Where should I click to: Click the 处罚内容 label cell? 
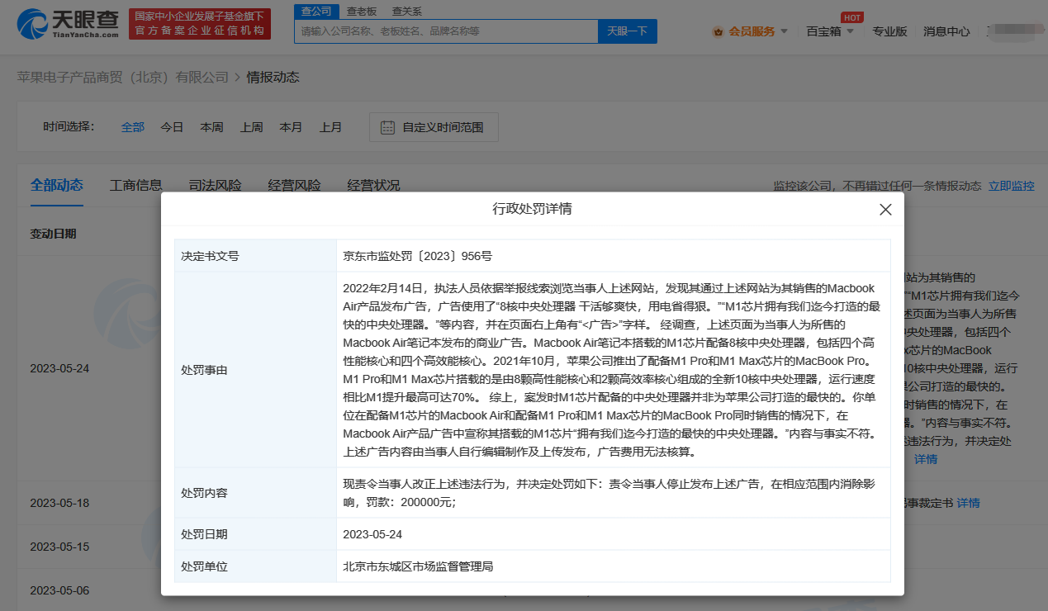pyautogui.click(x=255, y=493)
